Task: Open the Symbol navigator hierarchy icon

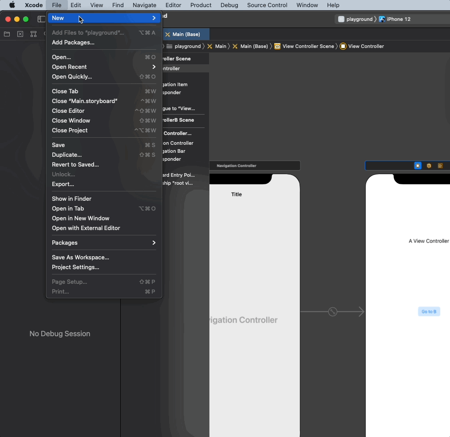Action: click(34, 34)
